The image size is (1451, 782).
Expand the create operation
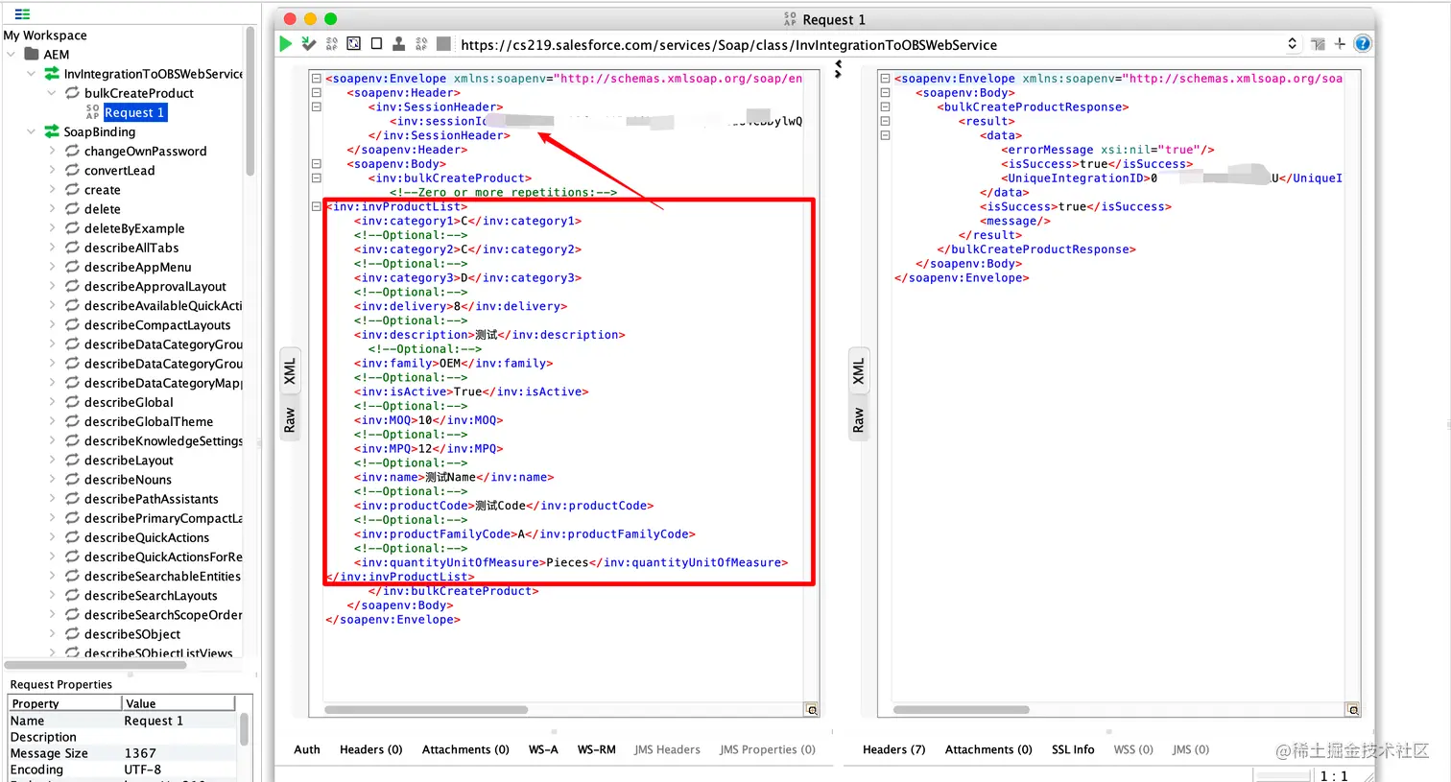[52, 189]
